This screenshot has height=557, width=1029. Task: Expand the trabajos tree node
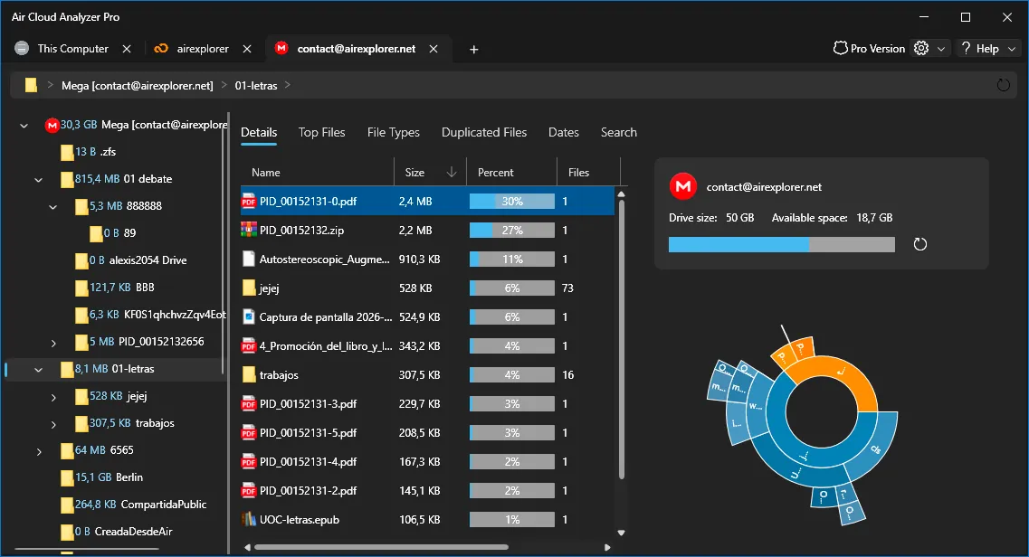coord(53,425)
